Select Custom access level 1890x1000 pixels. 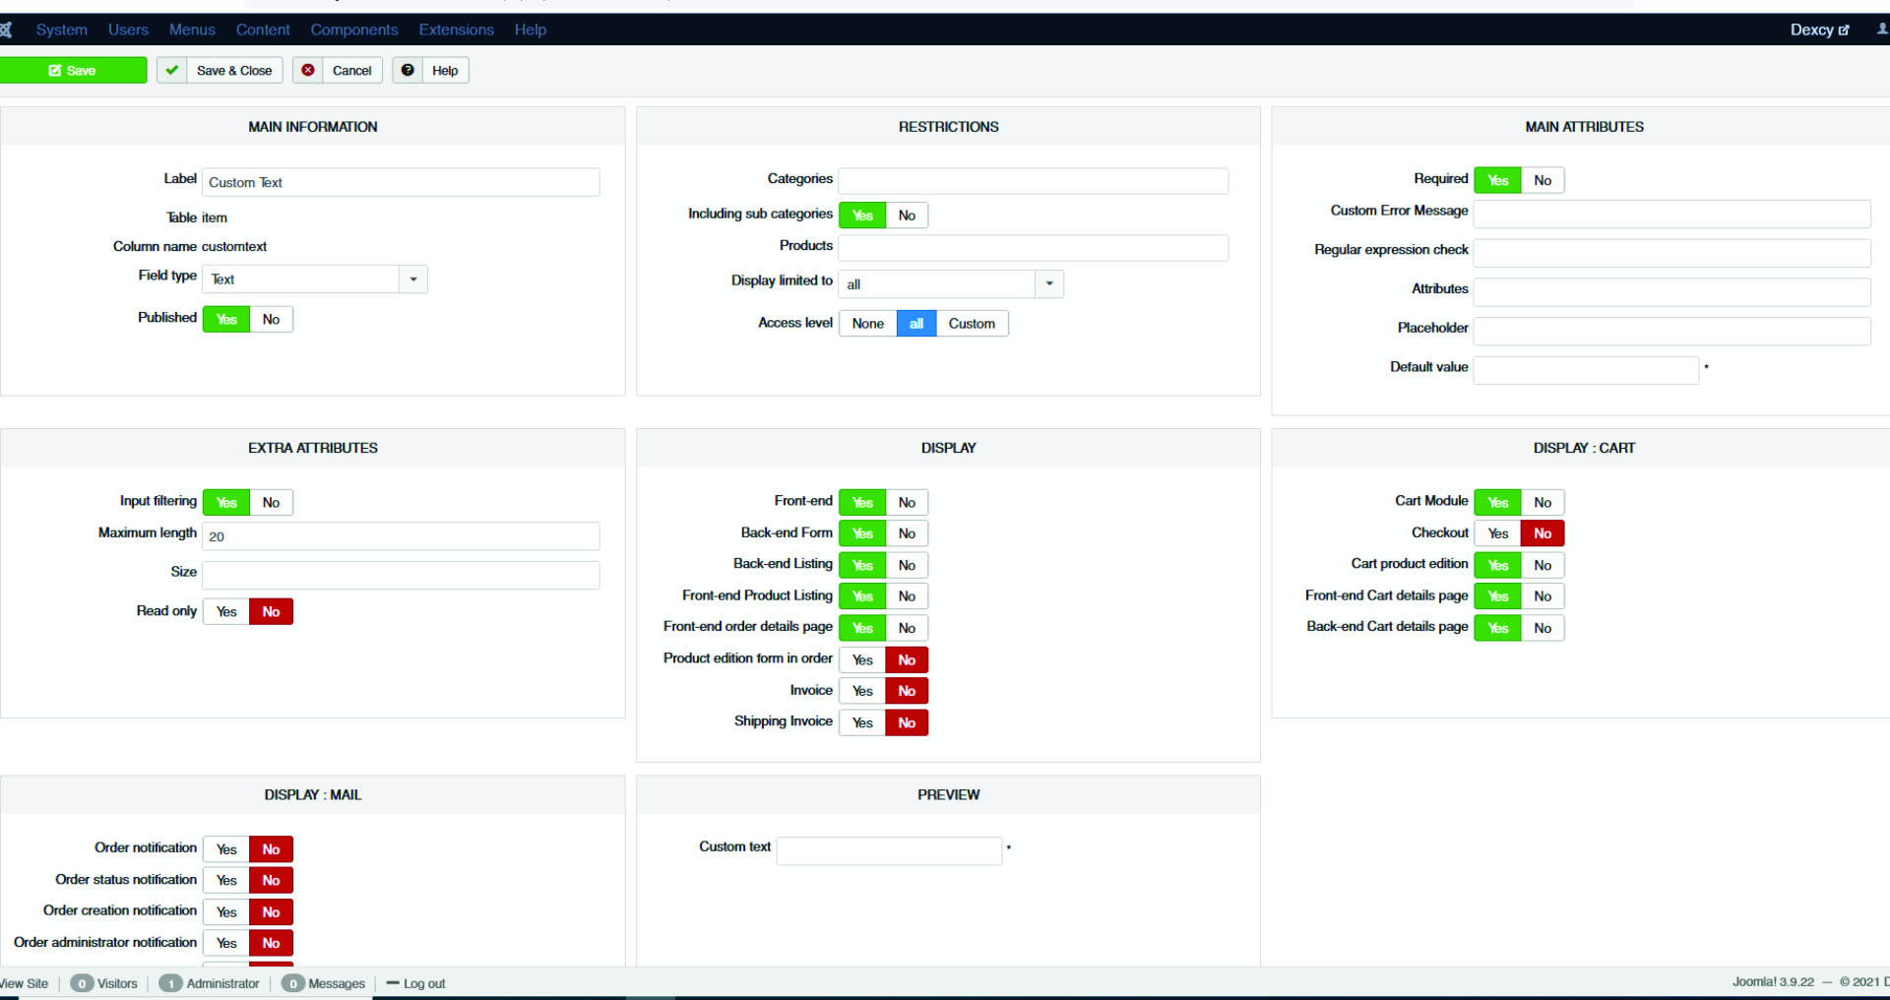click(x=972, y=323)
